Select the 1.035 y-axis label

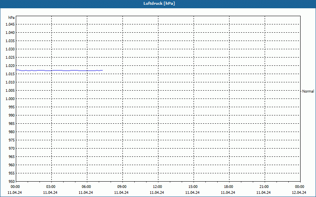point(10,41)
